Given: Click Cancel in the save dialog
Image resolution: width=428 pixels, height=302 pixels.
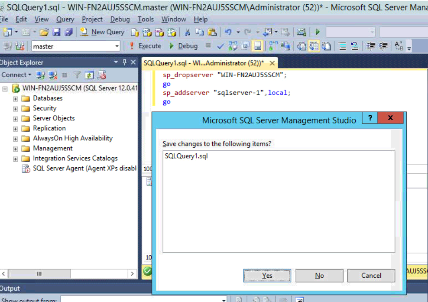Looking at the screenshot, I should coord(371,276).
